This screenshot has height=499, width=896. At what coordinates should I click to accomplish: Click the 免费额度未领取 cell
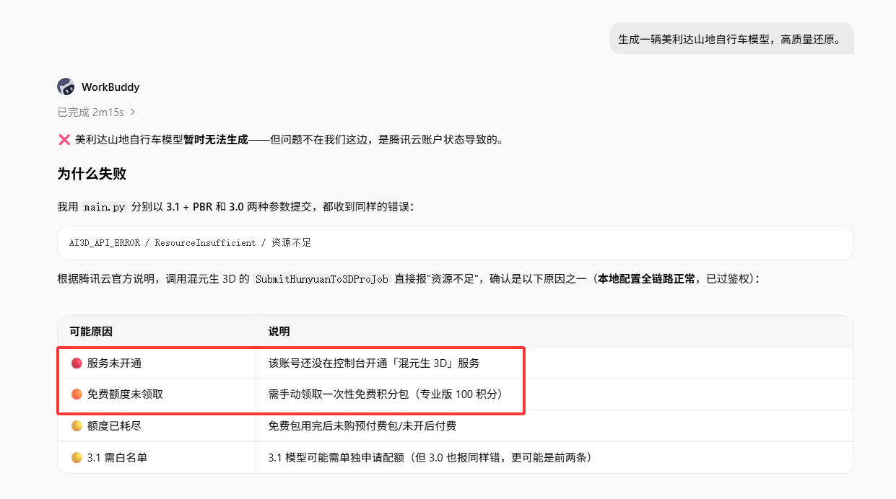[157, 394]
